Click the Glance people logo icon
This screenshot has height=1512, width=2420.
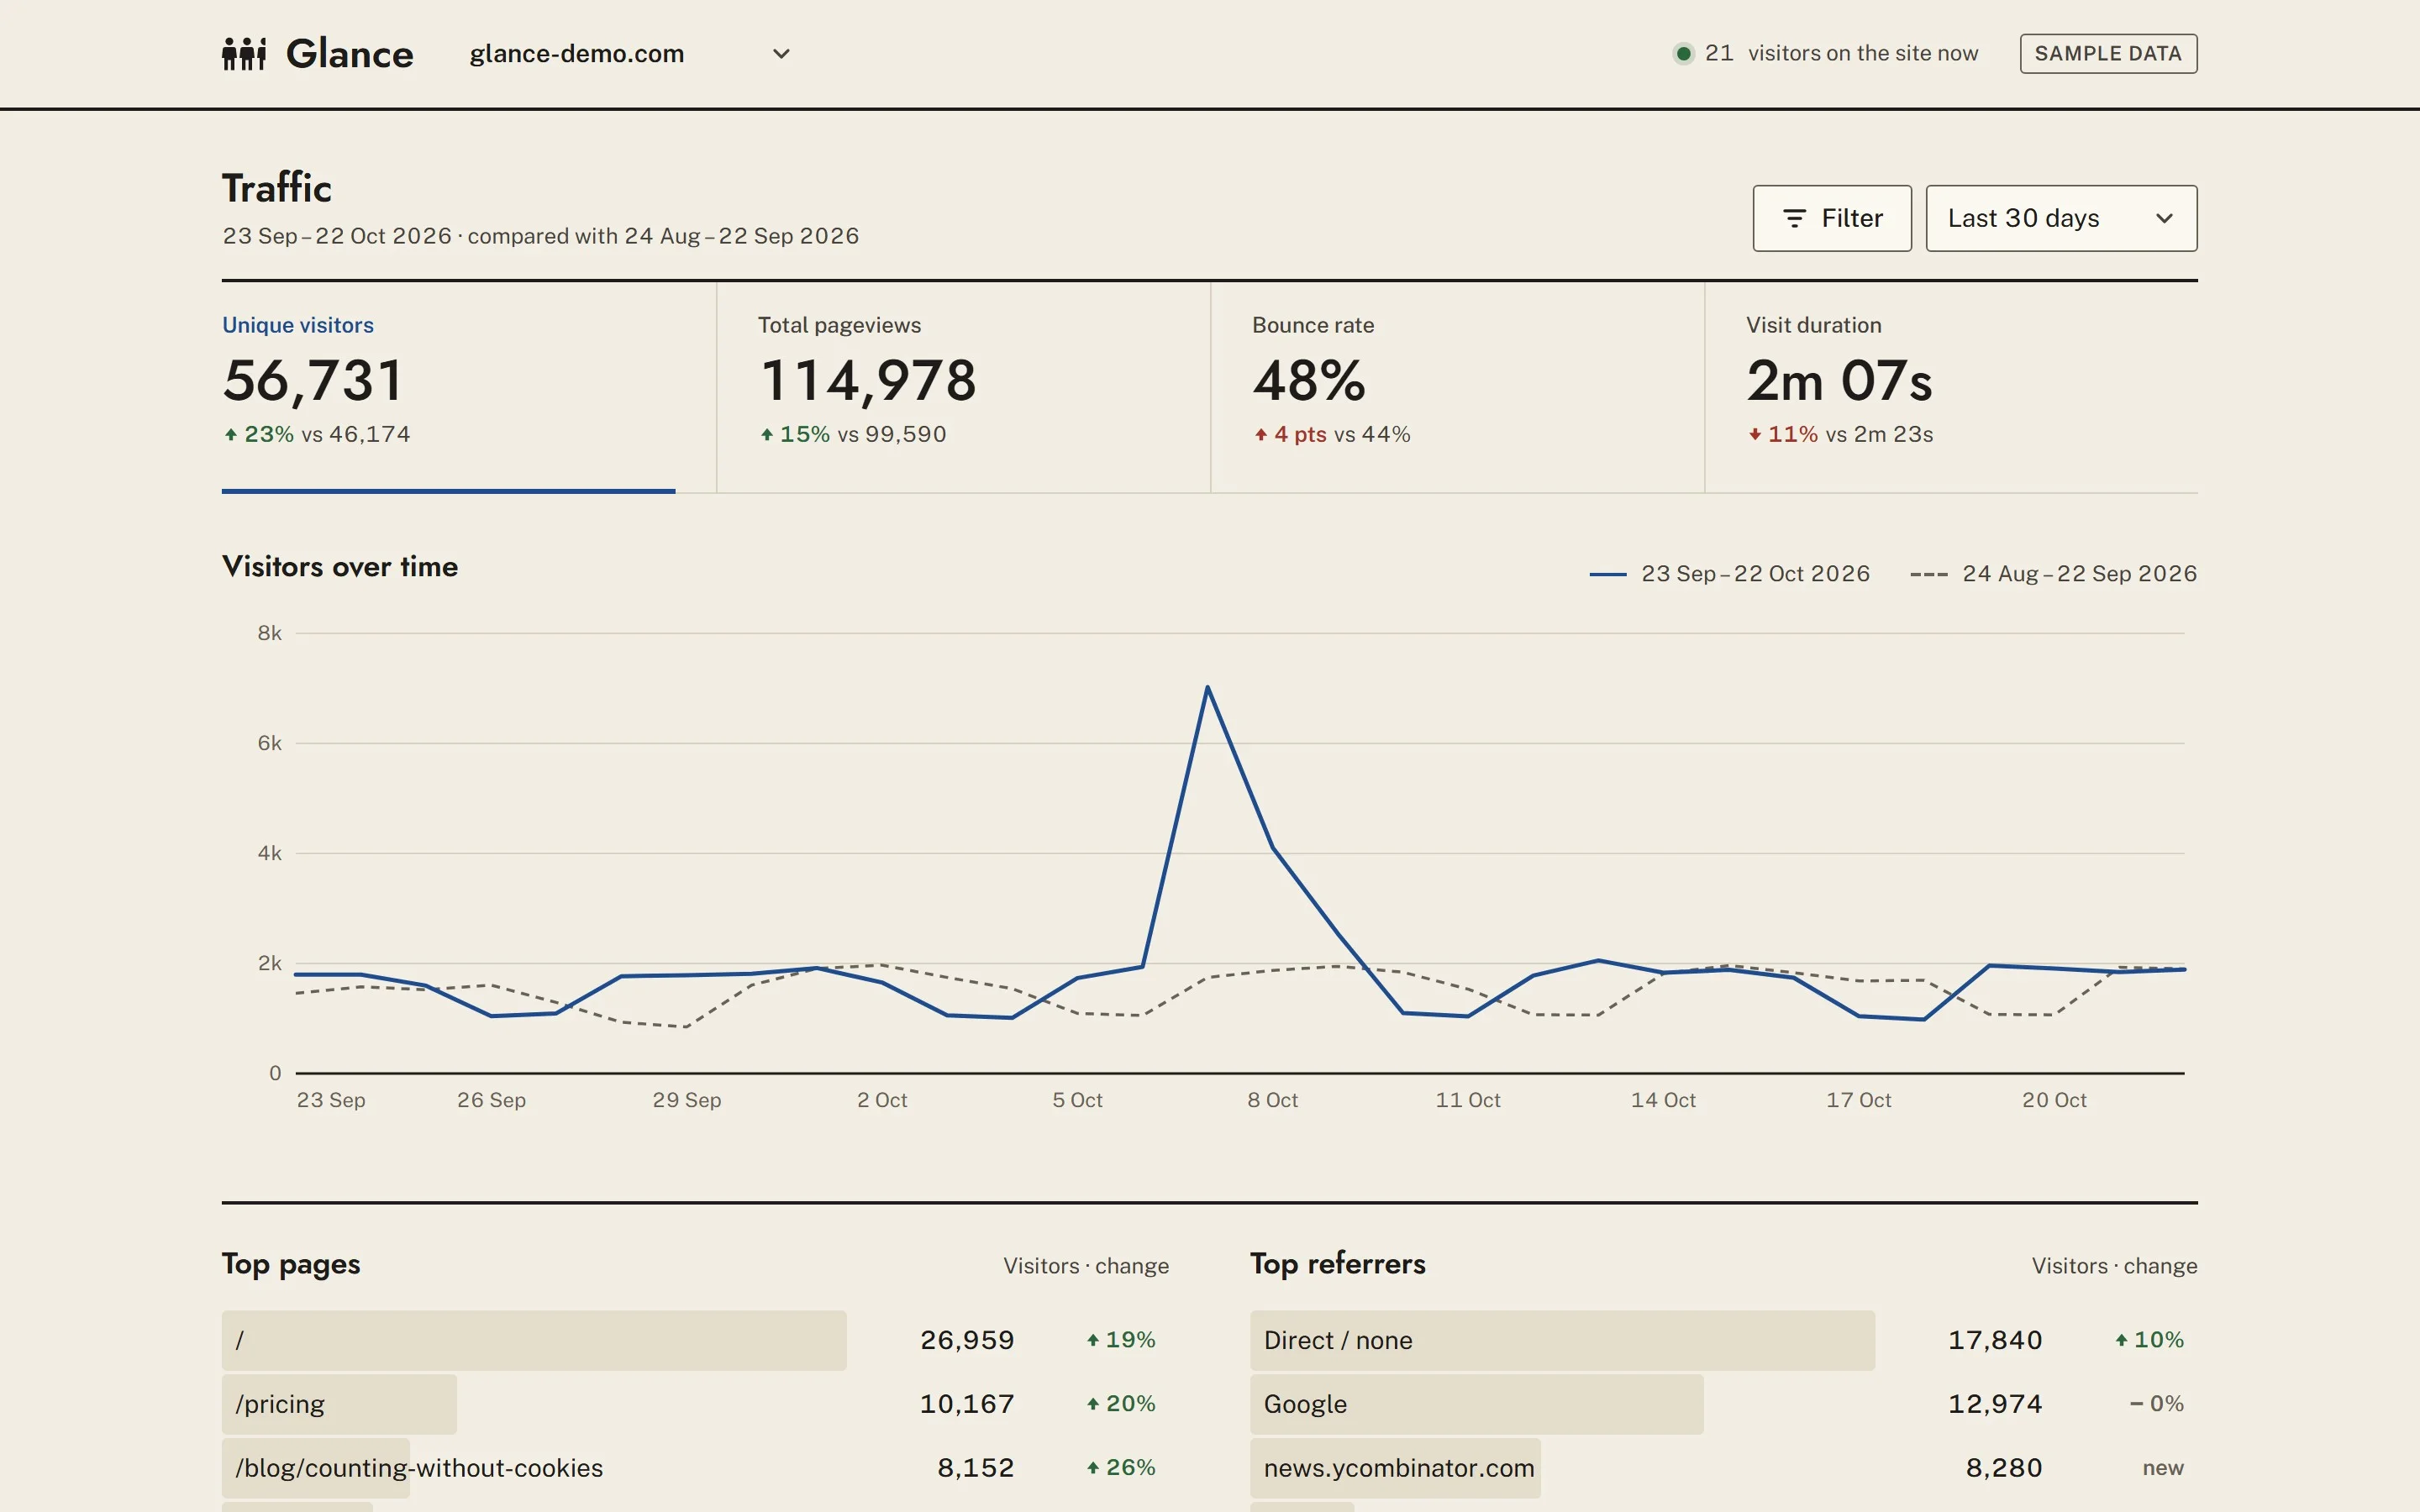tap(244, 53)
